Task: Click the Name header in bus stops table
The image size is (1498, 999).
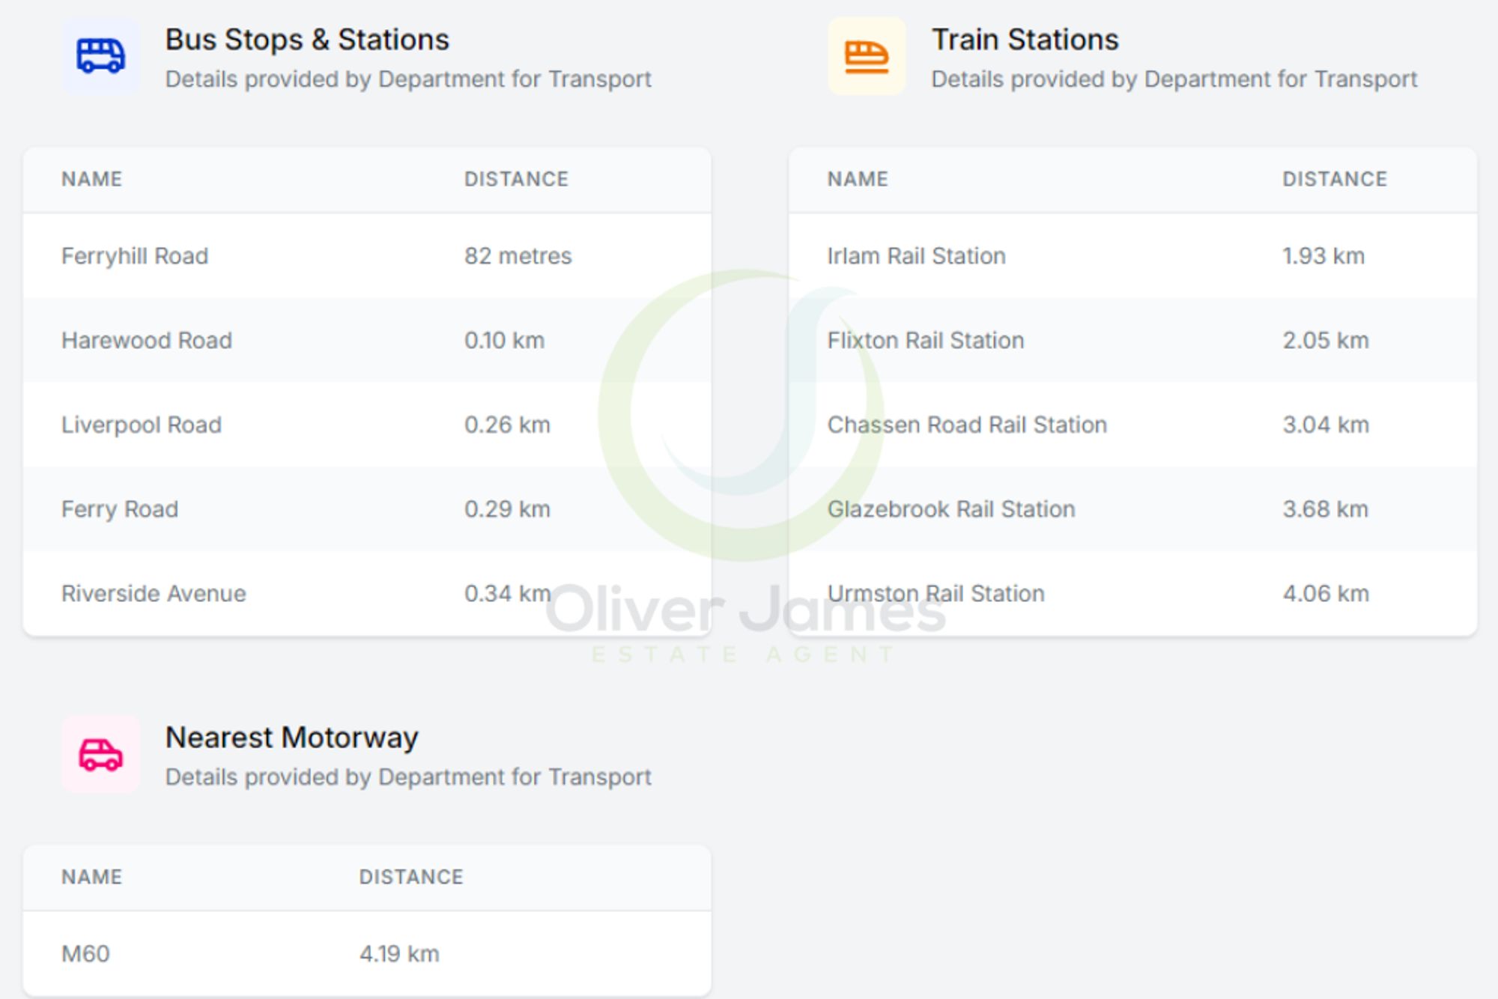Action: click(x=91, y=179)
